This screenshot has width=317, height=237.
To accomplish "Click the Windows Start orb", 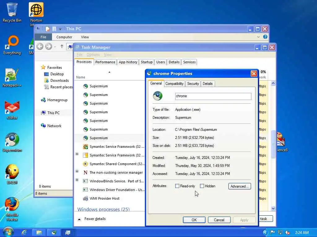I will click(x=8, y=232).
